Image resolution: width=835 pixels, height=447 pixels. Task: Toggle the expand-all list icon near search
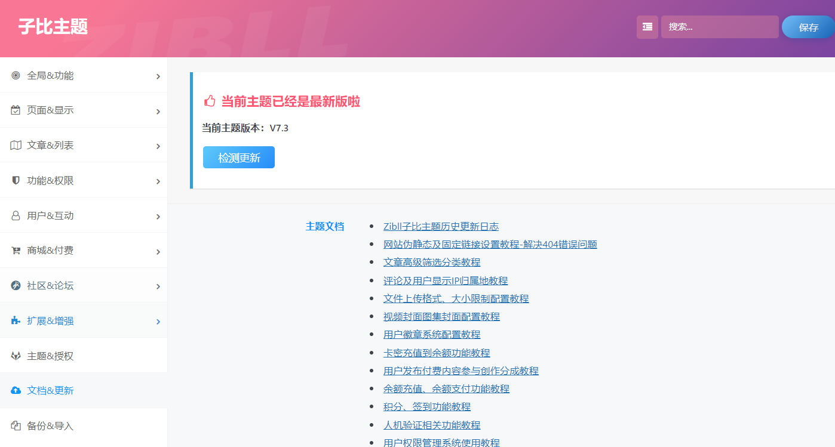coord(647,27)
